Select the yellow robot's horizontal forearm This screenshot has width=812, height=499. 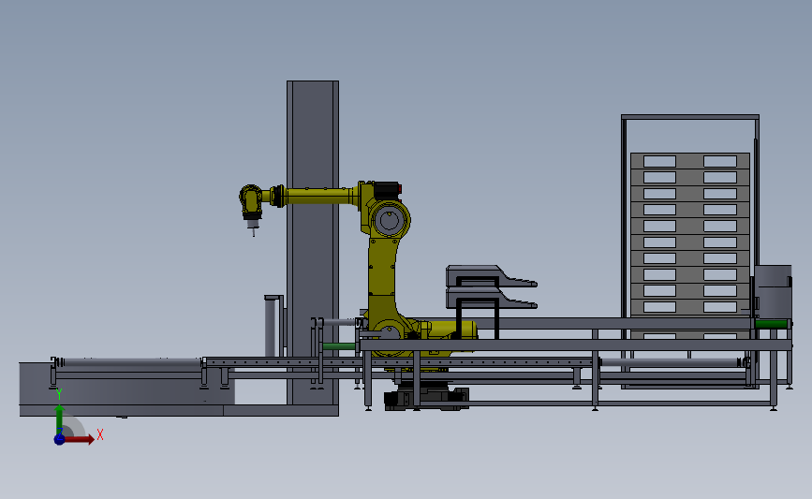[x=319, y=197]
